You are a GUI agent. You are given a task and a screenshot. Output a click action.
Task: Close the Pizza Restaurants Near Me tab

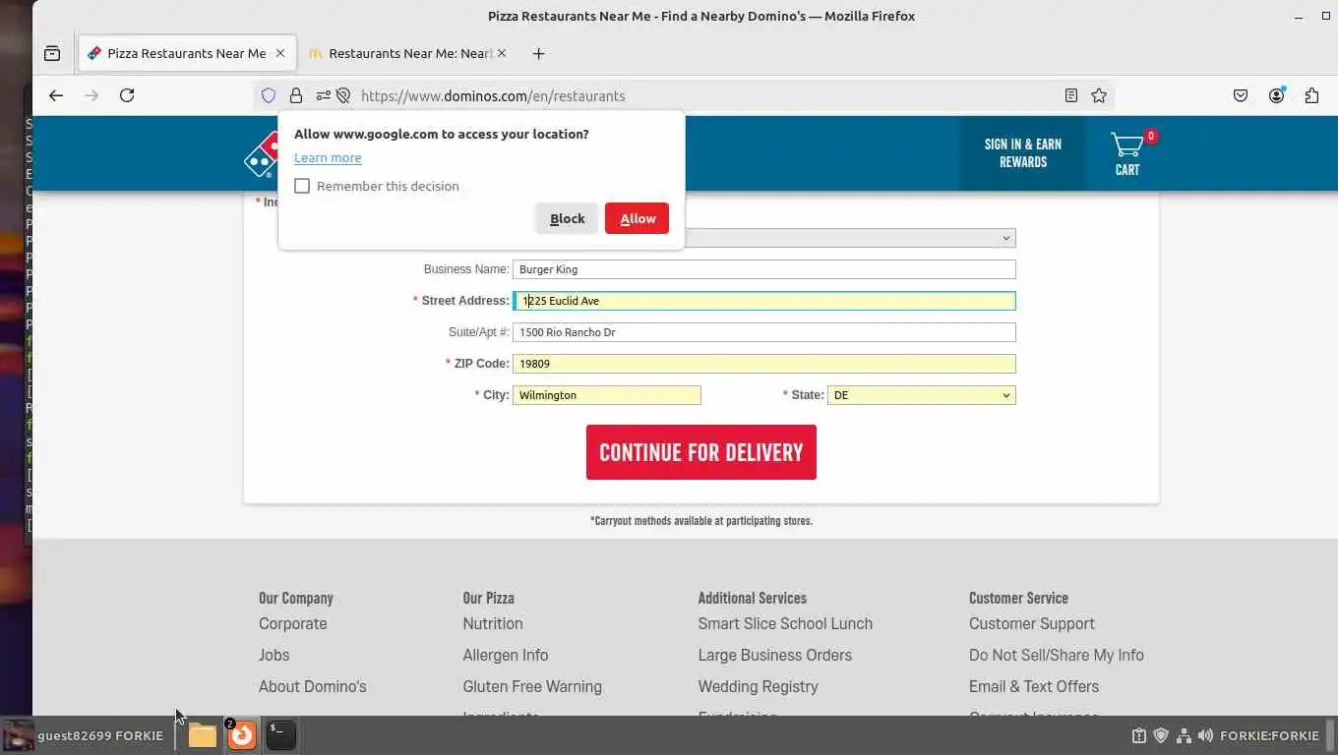[280, 54]
